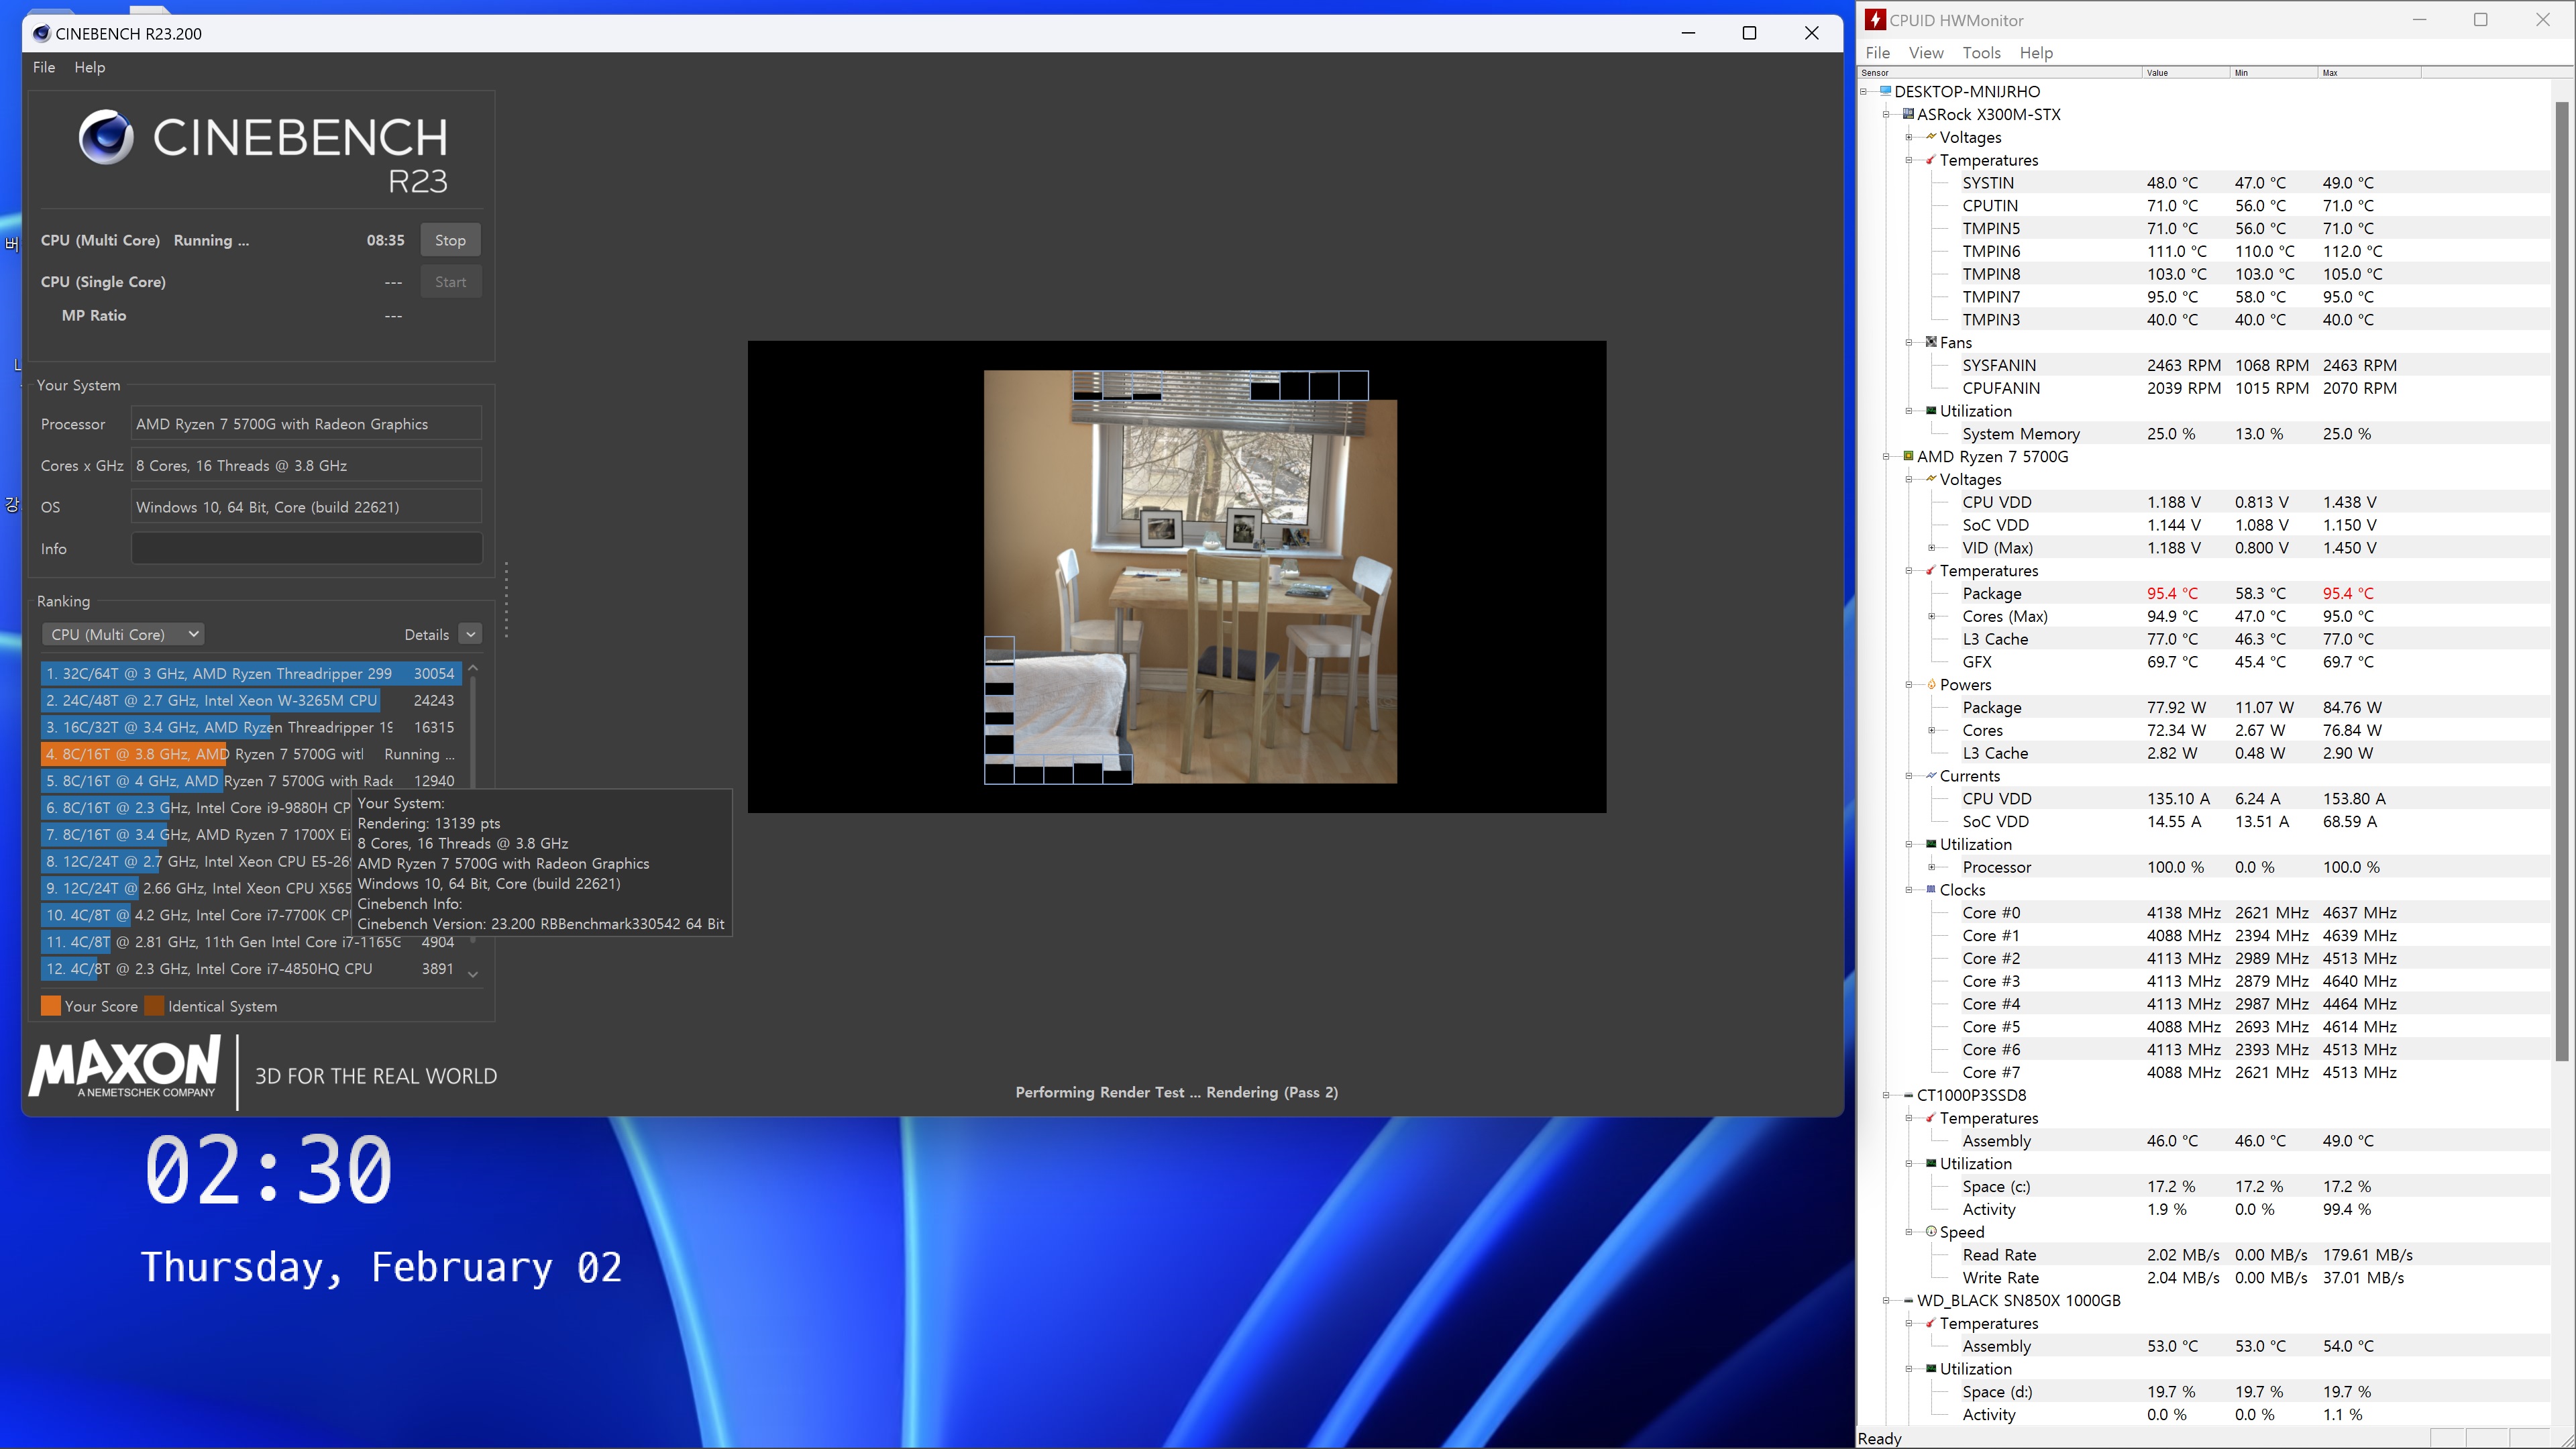Open the CPU (Multi Core) ranking dropdown
Screen dimensions: 2576x1449
tap(124, 634)
